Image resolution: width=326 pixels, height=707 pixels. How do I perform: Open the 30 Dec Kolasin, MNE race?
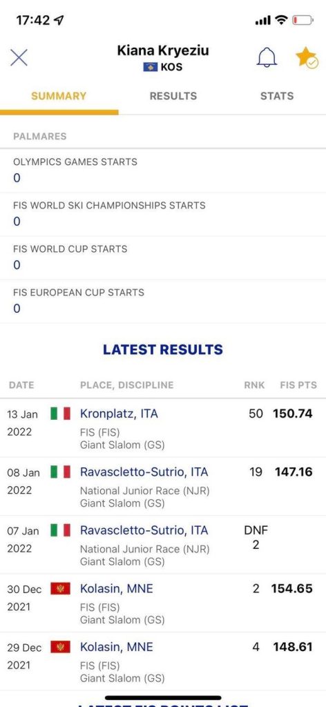pyautogui.click(x=116, y=588)
